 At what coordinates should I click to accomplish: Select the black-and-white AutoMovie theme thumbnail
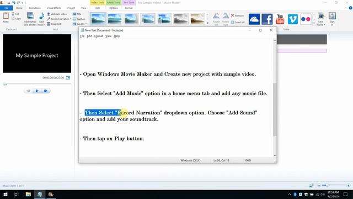(181, 19)
